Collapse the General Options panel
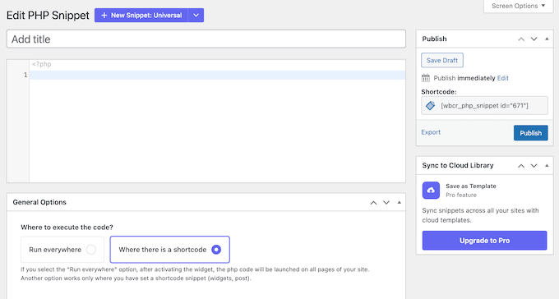The image size is (559, 299). point(399,202)
